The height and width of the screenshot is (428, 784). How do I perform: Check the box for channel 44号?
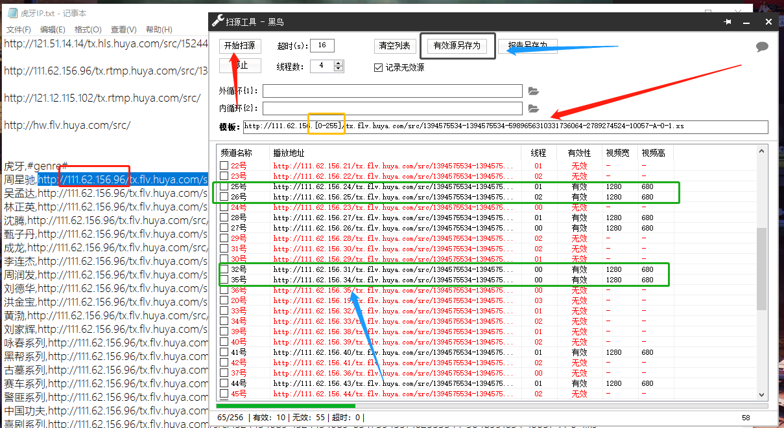(x=224, y=383)
